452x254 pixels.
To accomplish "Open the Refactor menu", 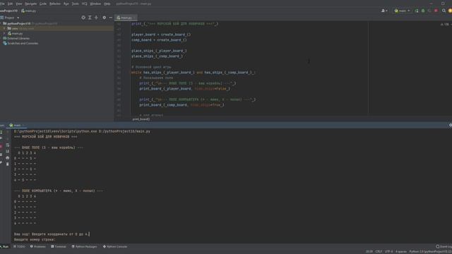I will click(x=55, y=4).
